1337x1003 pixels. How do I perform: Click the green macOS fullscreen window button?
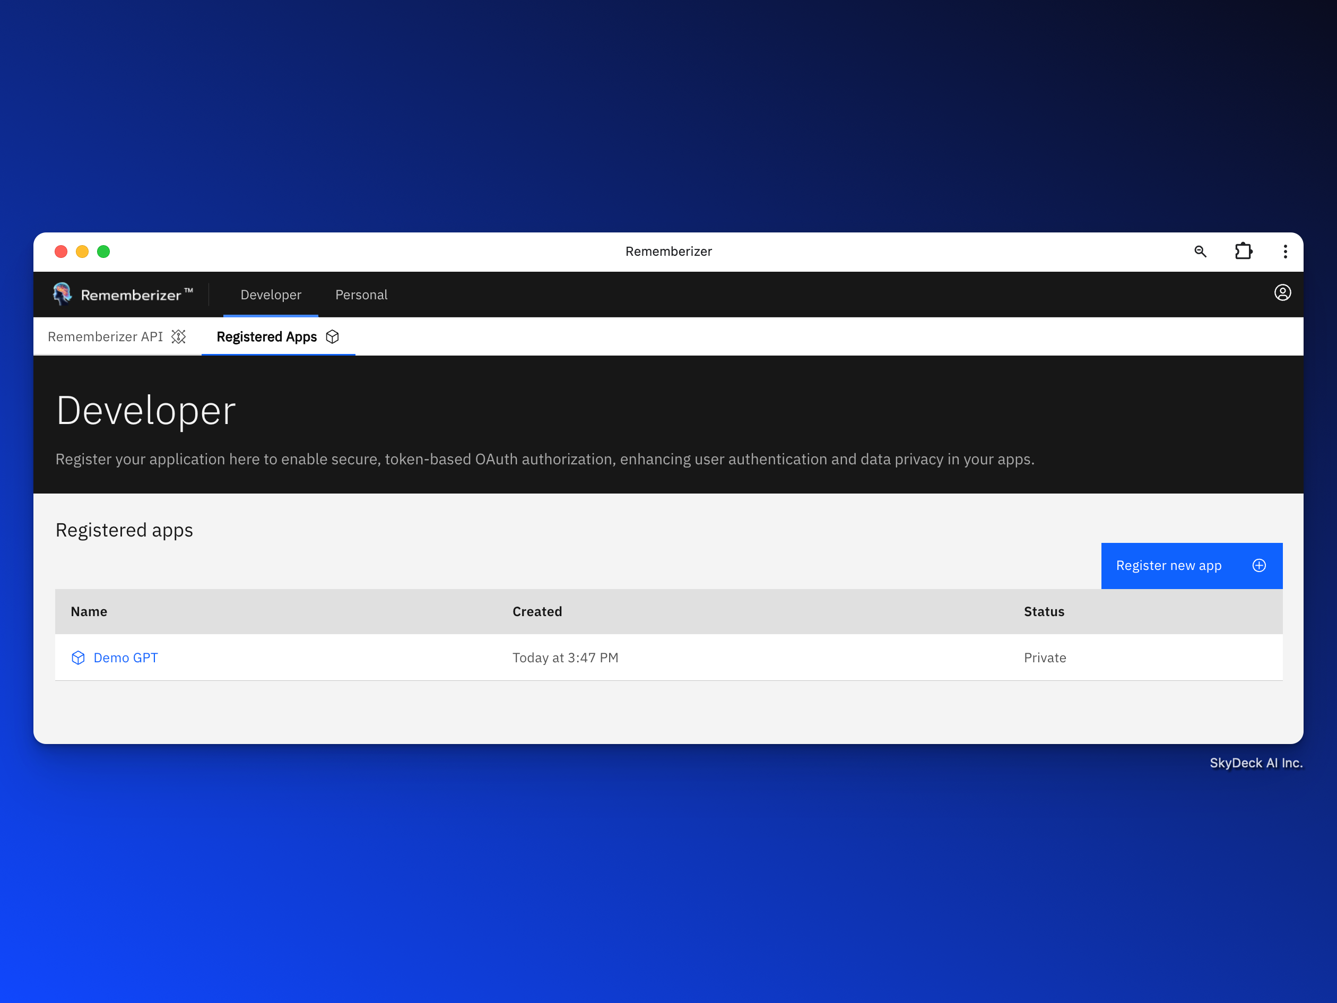[103, 252]
